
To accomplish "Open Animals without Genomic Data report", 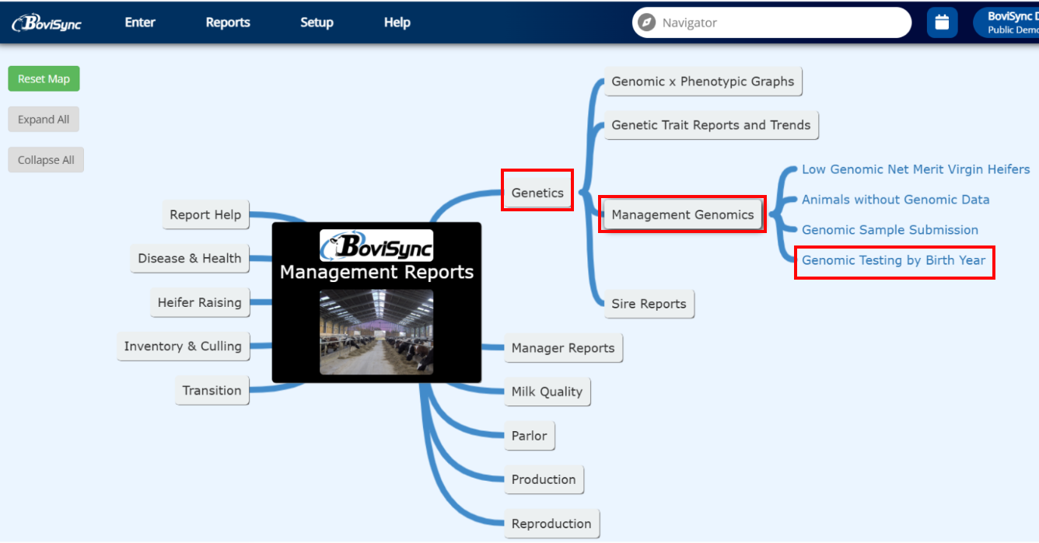I will pos(895,200).
